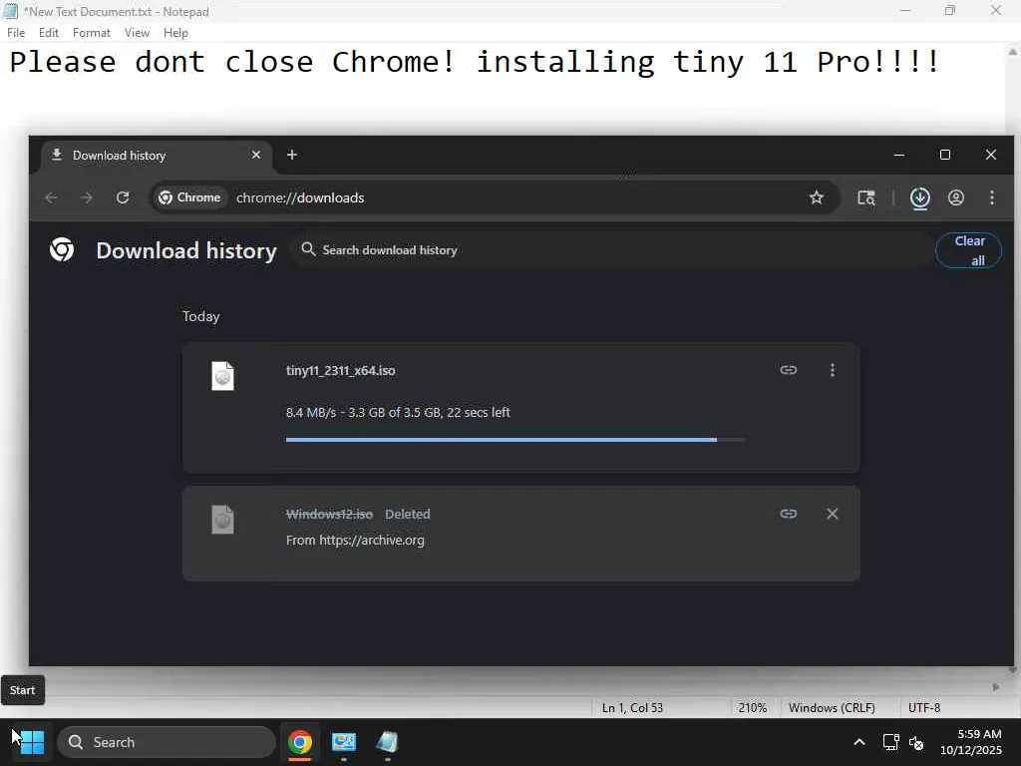Screen dimensions: 1021x766
Task: Close the Download history tab
Action: (256, 155)
